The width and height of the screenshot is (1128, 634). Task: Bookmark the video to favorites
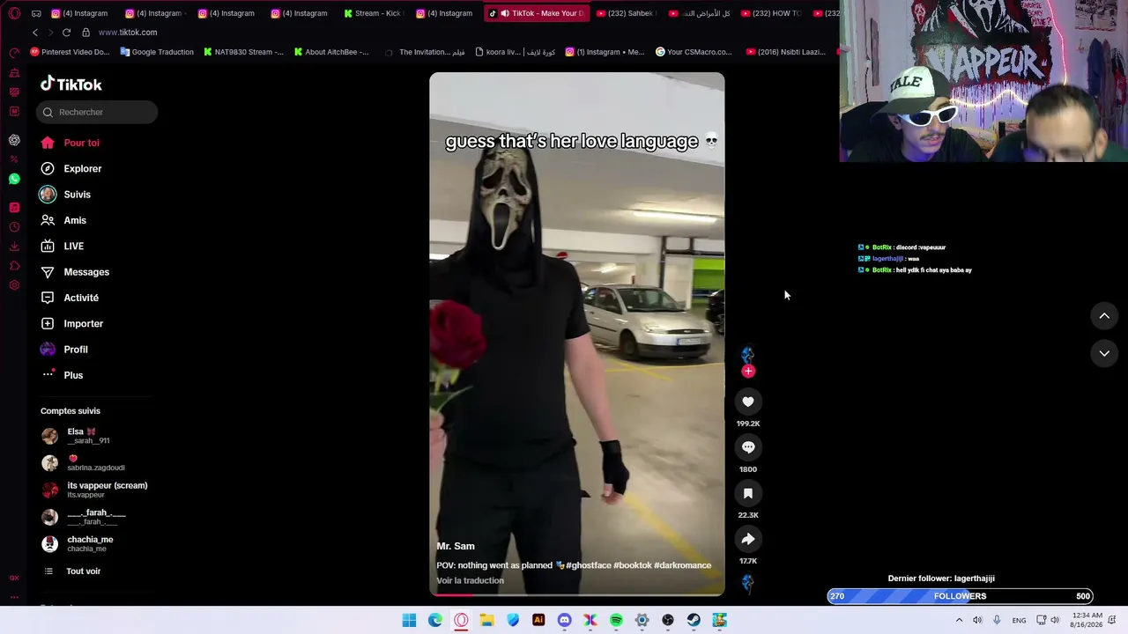[x=748, y=493]
